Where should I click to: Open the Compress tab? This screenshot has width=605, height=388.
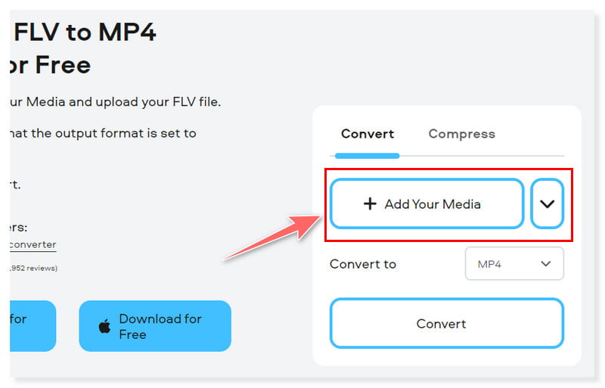[461, 134]
